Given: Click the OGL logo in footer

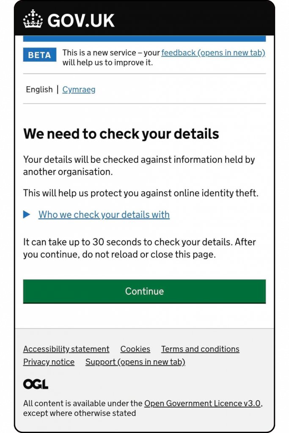Looking at the screenshot, I should [36, 384].
